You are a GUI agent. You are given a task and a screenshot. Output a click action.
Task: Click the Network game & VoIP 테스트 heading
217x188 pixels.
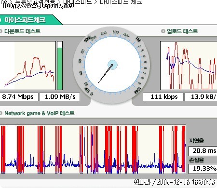coord(40,113)
